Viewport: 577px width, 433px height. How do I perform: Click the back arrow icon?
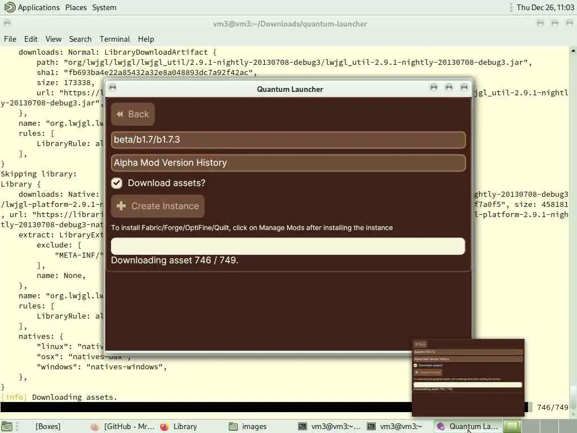coord(119,114)
